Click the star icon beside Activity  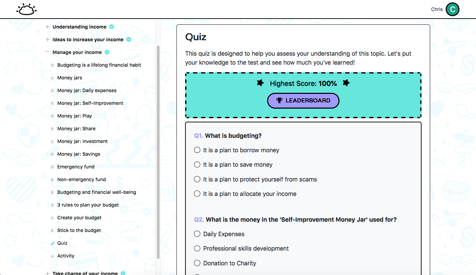pyautogui.click(x=52, y=256)
